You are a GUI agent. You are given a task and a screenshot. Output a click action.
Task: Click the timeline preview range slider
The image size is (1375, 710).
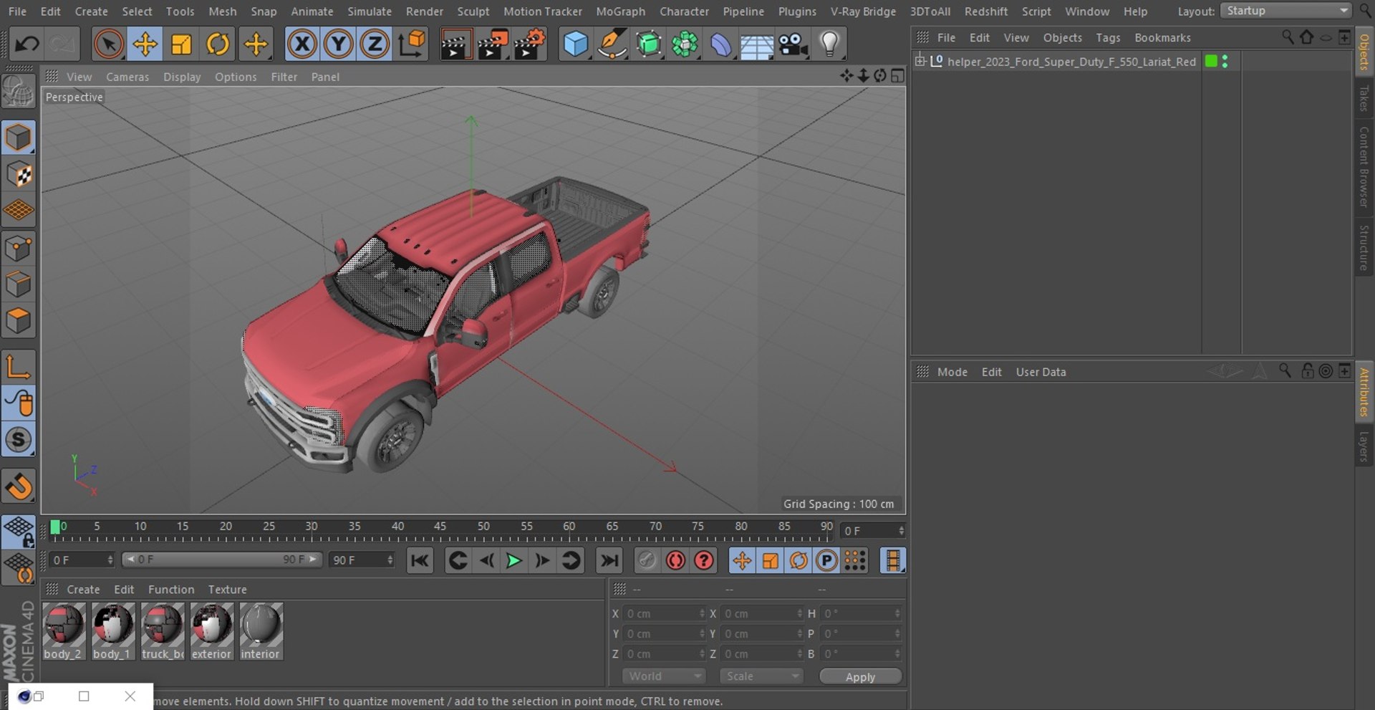222,560
